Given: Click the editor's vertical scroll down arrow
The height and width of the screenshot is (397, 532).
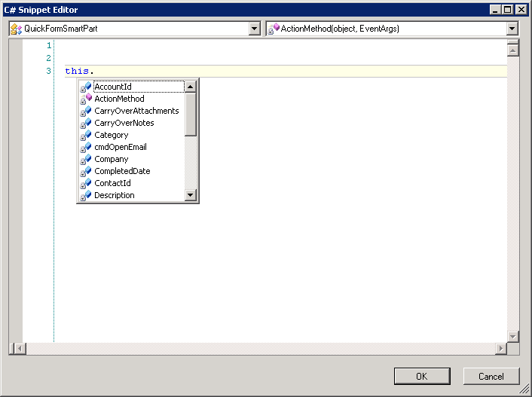Looking at the screenshot, I should [x=513, y=336].
